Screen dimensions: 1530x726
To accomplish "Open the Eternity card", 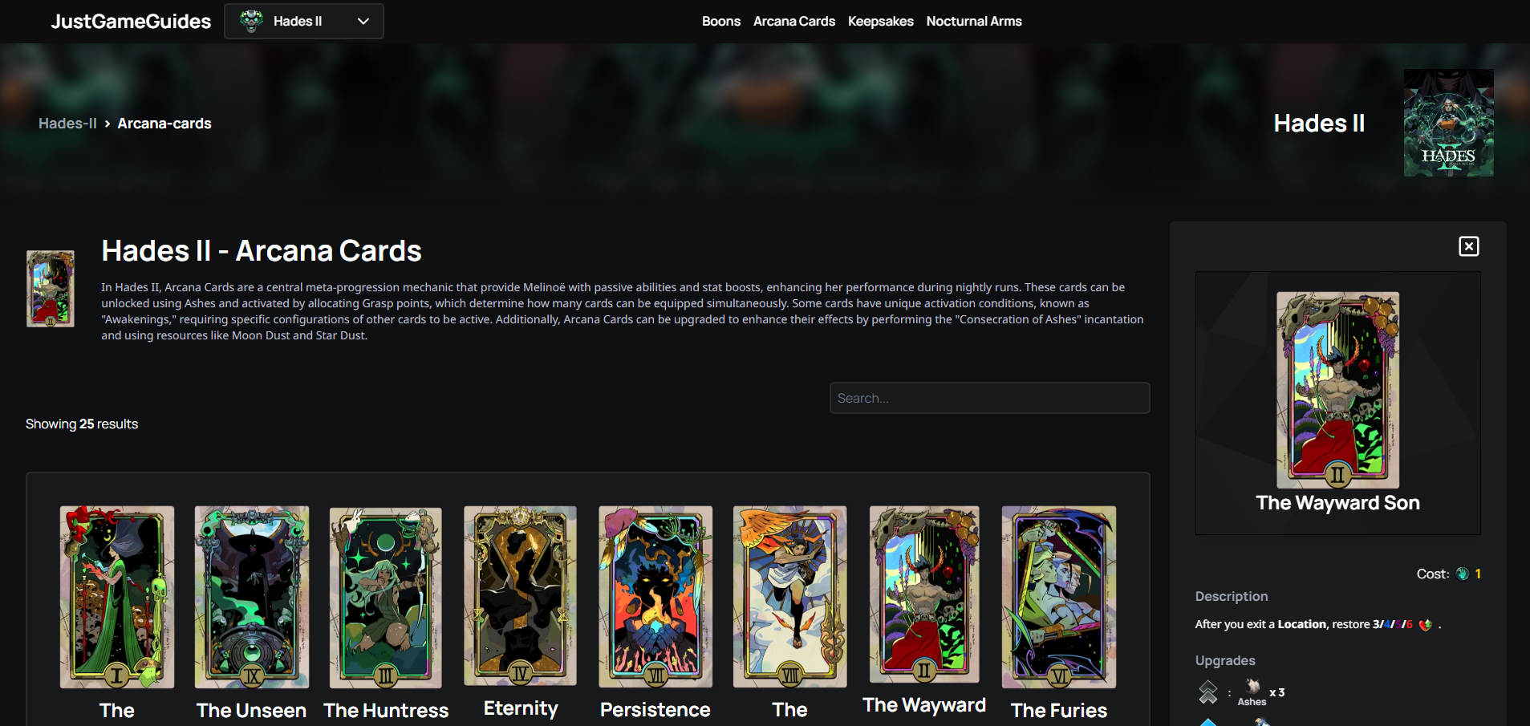I will pyautogui.click(x=521, y=595).
